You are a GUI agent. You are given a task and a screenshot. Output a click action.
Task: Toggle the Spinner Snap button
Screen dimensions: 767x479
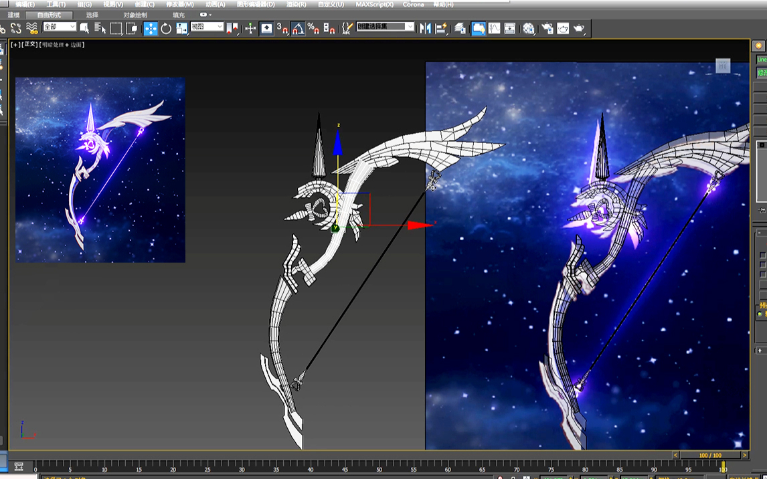[329, 28]
